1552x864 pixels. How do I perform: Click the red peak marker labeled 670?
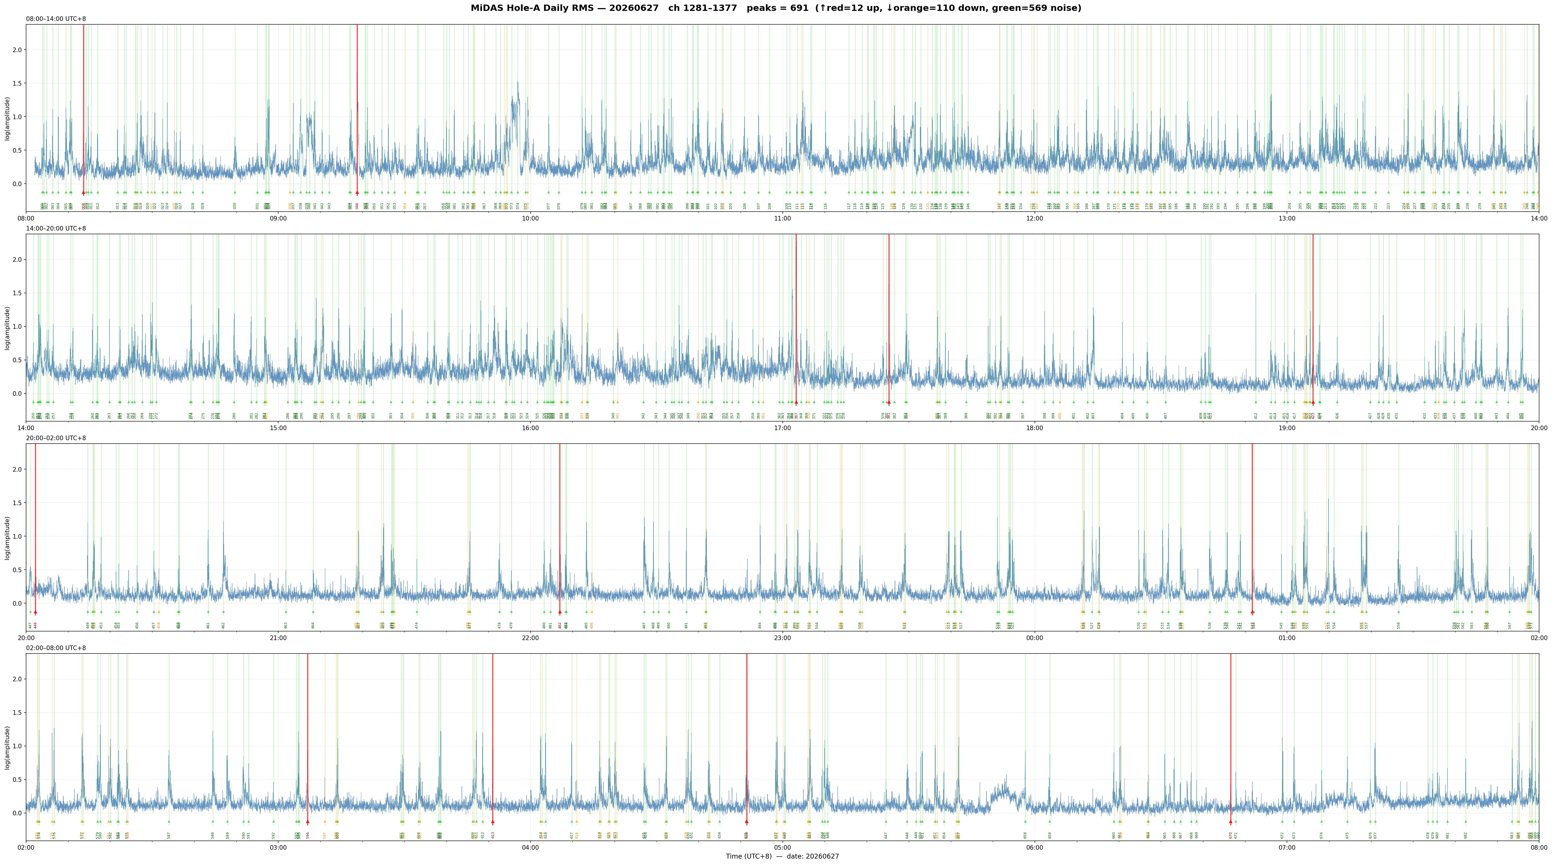1231,822
